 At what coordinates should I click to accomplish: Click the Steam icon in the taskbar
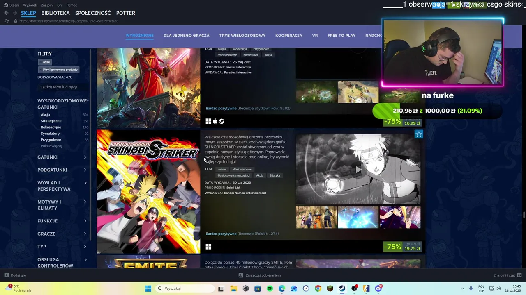pos(342,288)
